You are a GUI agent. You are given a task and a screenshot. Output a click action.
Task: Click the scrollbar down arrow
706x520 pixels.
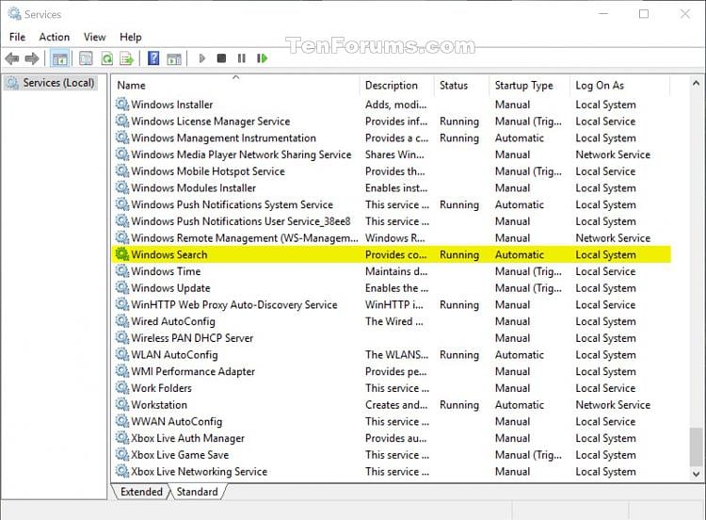click(x=696, y=474)
